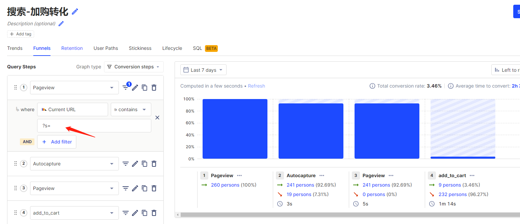This screenshot has width=520, height=224.
Task: Switch to the Retention tab
Action: [72, 48]
